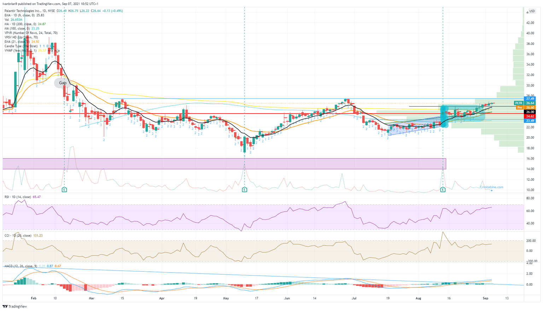Click the blue 27.49 price label
The height and width of the screenshot is (311, 543).
point(530,99)
